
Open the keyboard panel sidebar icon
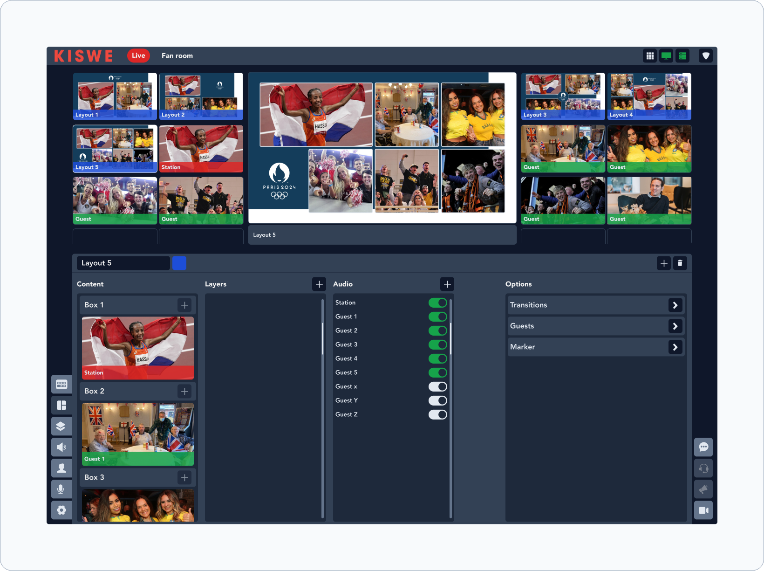61,385
